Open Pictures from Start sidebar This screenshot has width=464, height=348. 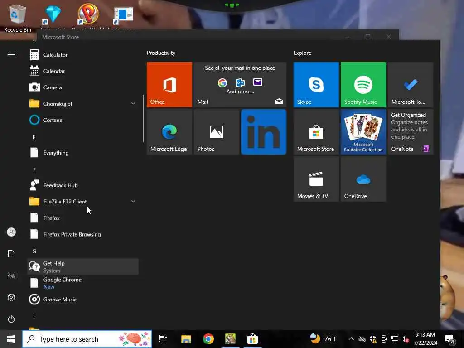point(11,275)
